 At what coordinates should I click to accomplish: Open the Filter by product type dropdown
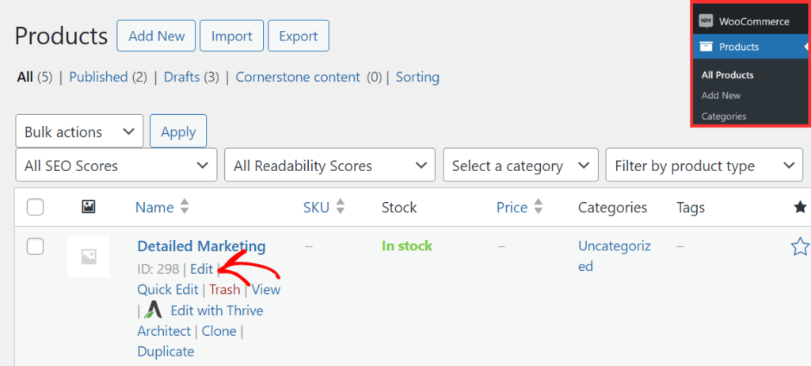(x=703, y=166)
